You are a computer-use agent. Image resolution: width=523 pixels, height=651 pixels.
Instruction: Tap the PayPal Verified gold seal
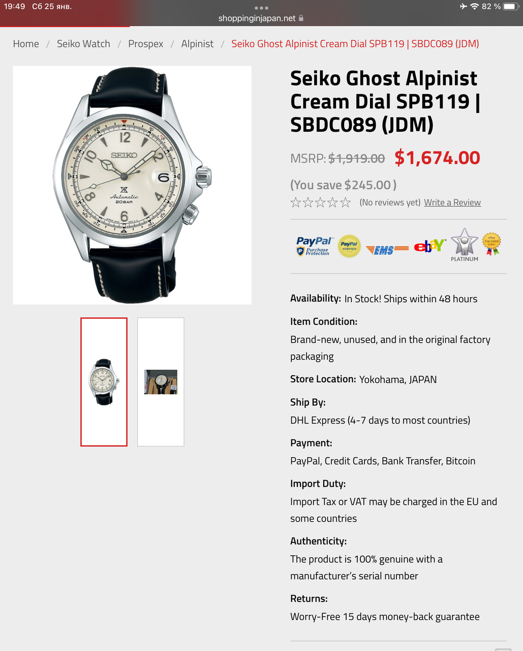[x=349, y=246]
